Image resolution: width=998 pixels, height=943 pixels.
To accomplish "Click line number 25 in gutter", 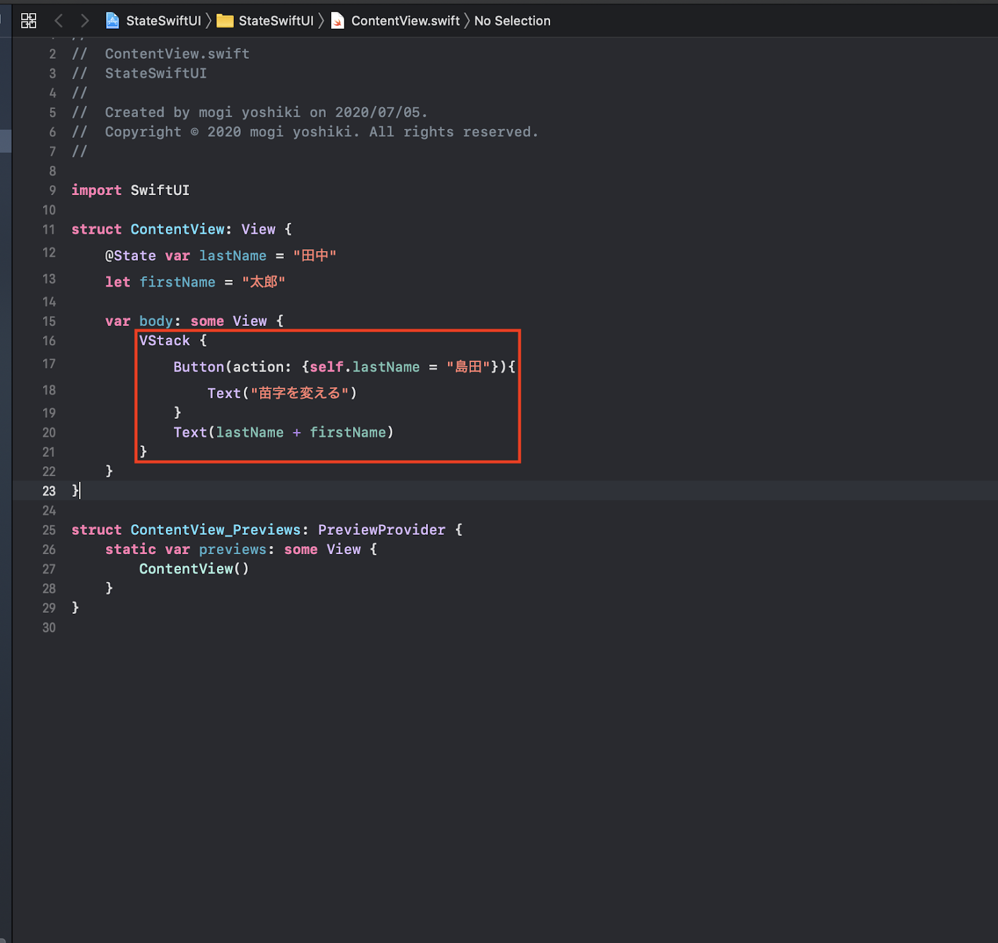I will tap(49, 530).
